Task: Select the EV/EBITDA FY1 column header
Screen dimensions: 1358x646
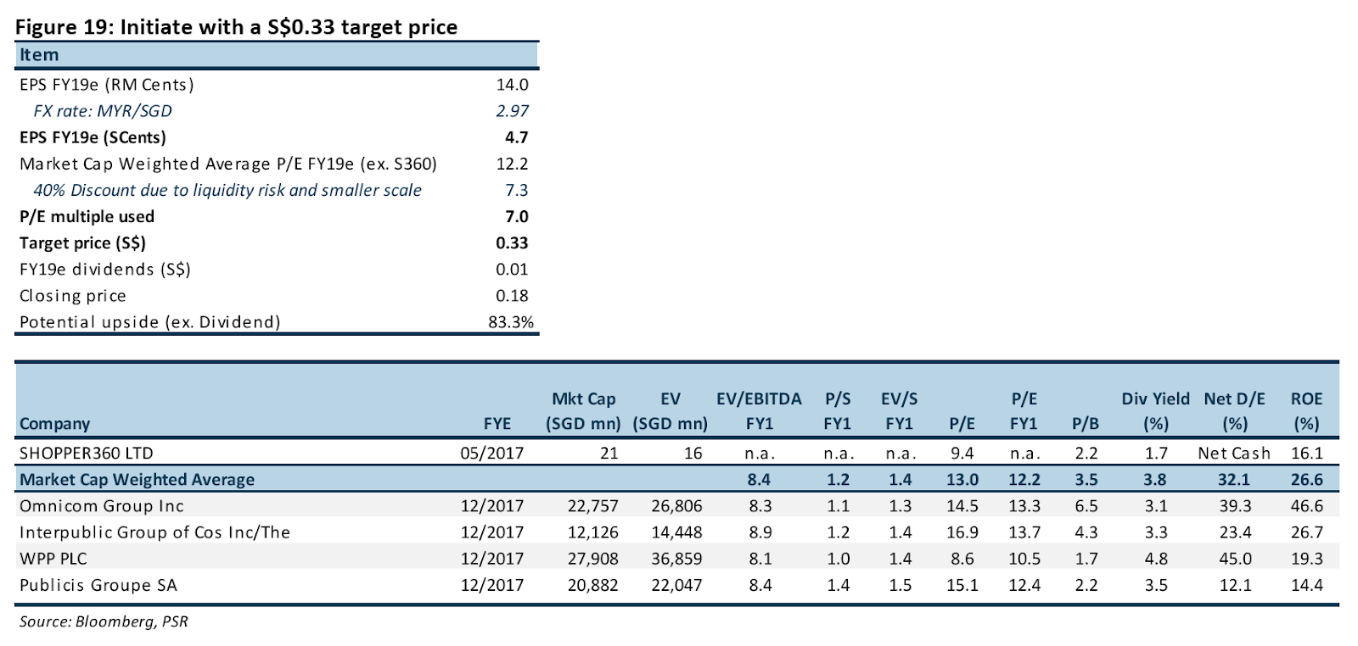Action: click(759, 411)
